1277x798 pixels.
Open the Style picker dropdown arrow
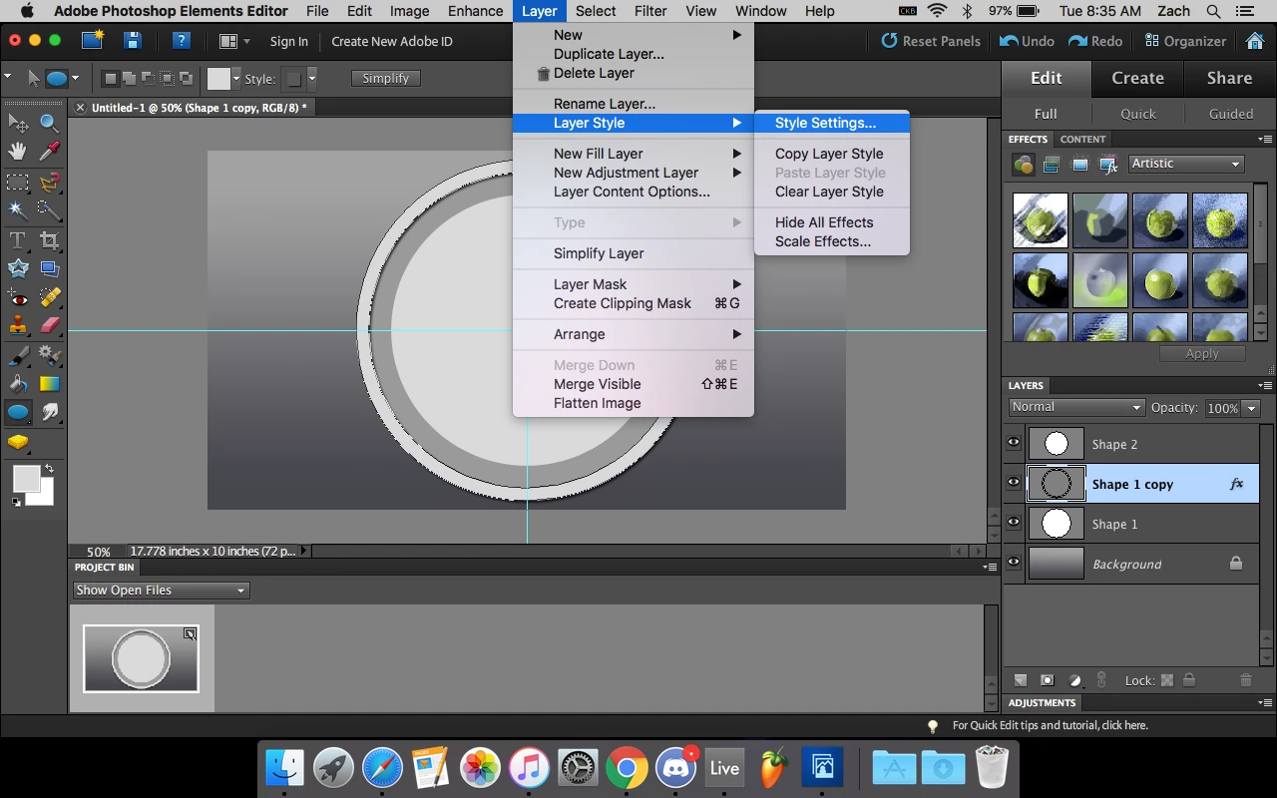click(x=312, y=79)
